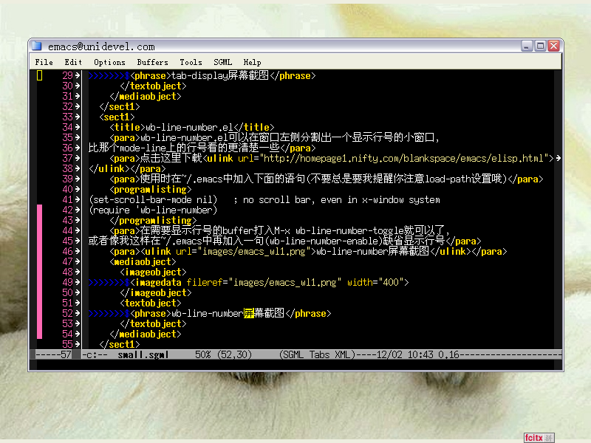
Task: Click the "0.16" load value in the mode line
Action: 448,355
